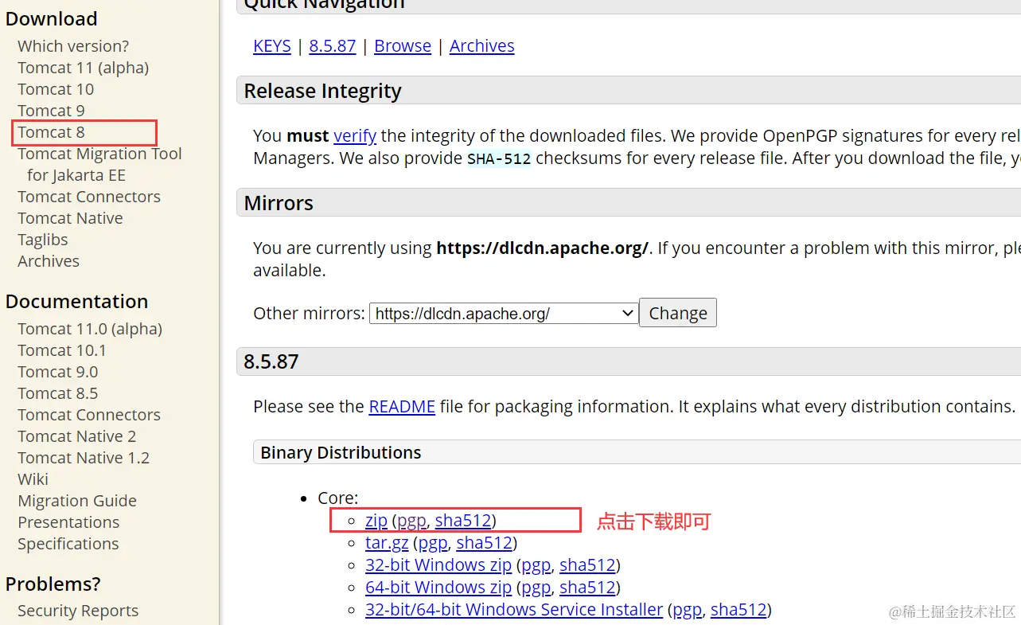The image size is (1021, 625).
Task: Open Security Reports under Problems?
Action: pyautogui.click(x=78, y=611)
